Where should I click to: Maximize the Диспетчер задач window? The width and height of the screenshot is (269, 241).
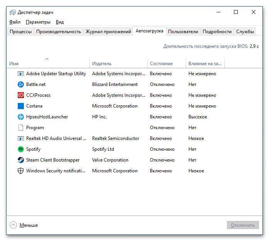pos(236,12)
